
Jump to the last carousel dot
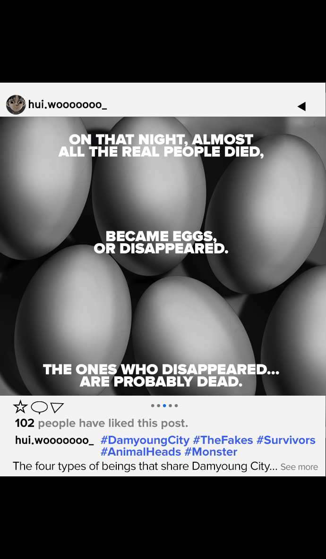point(176,406)
